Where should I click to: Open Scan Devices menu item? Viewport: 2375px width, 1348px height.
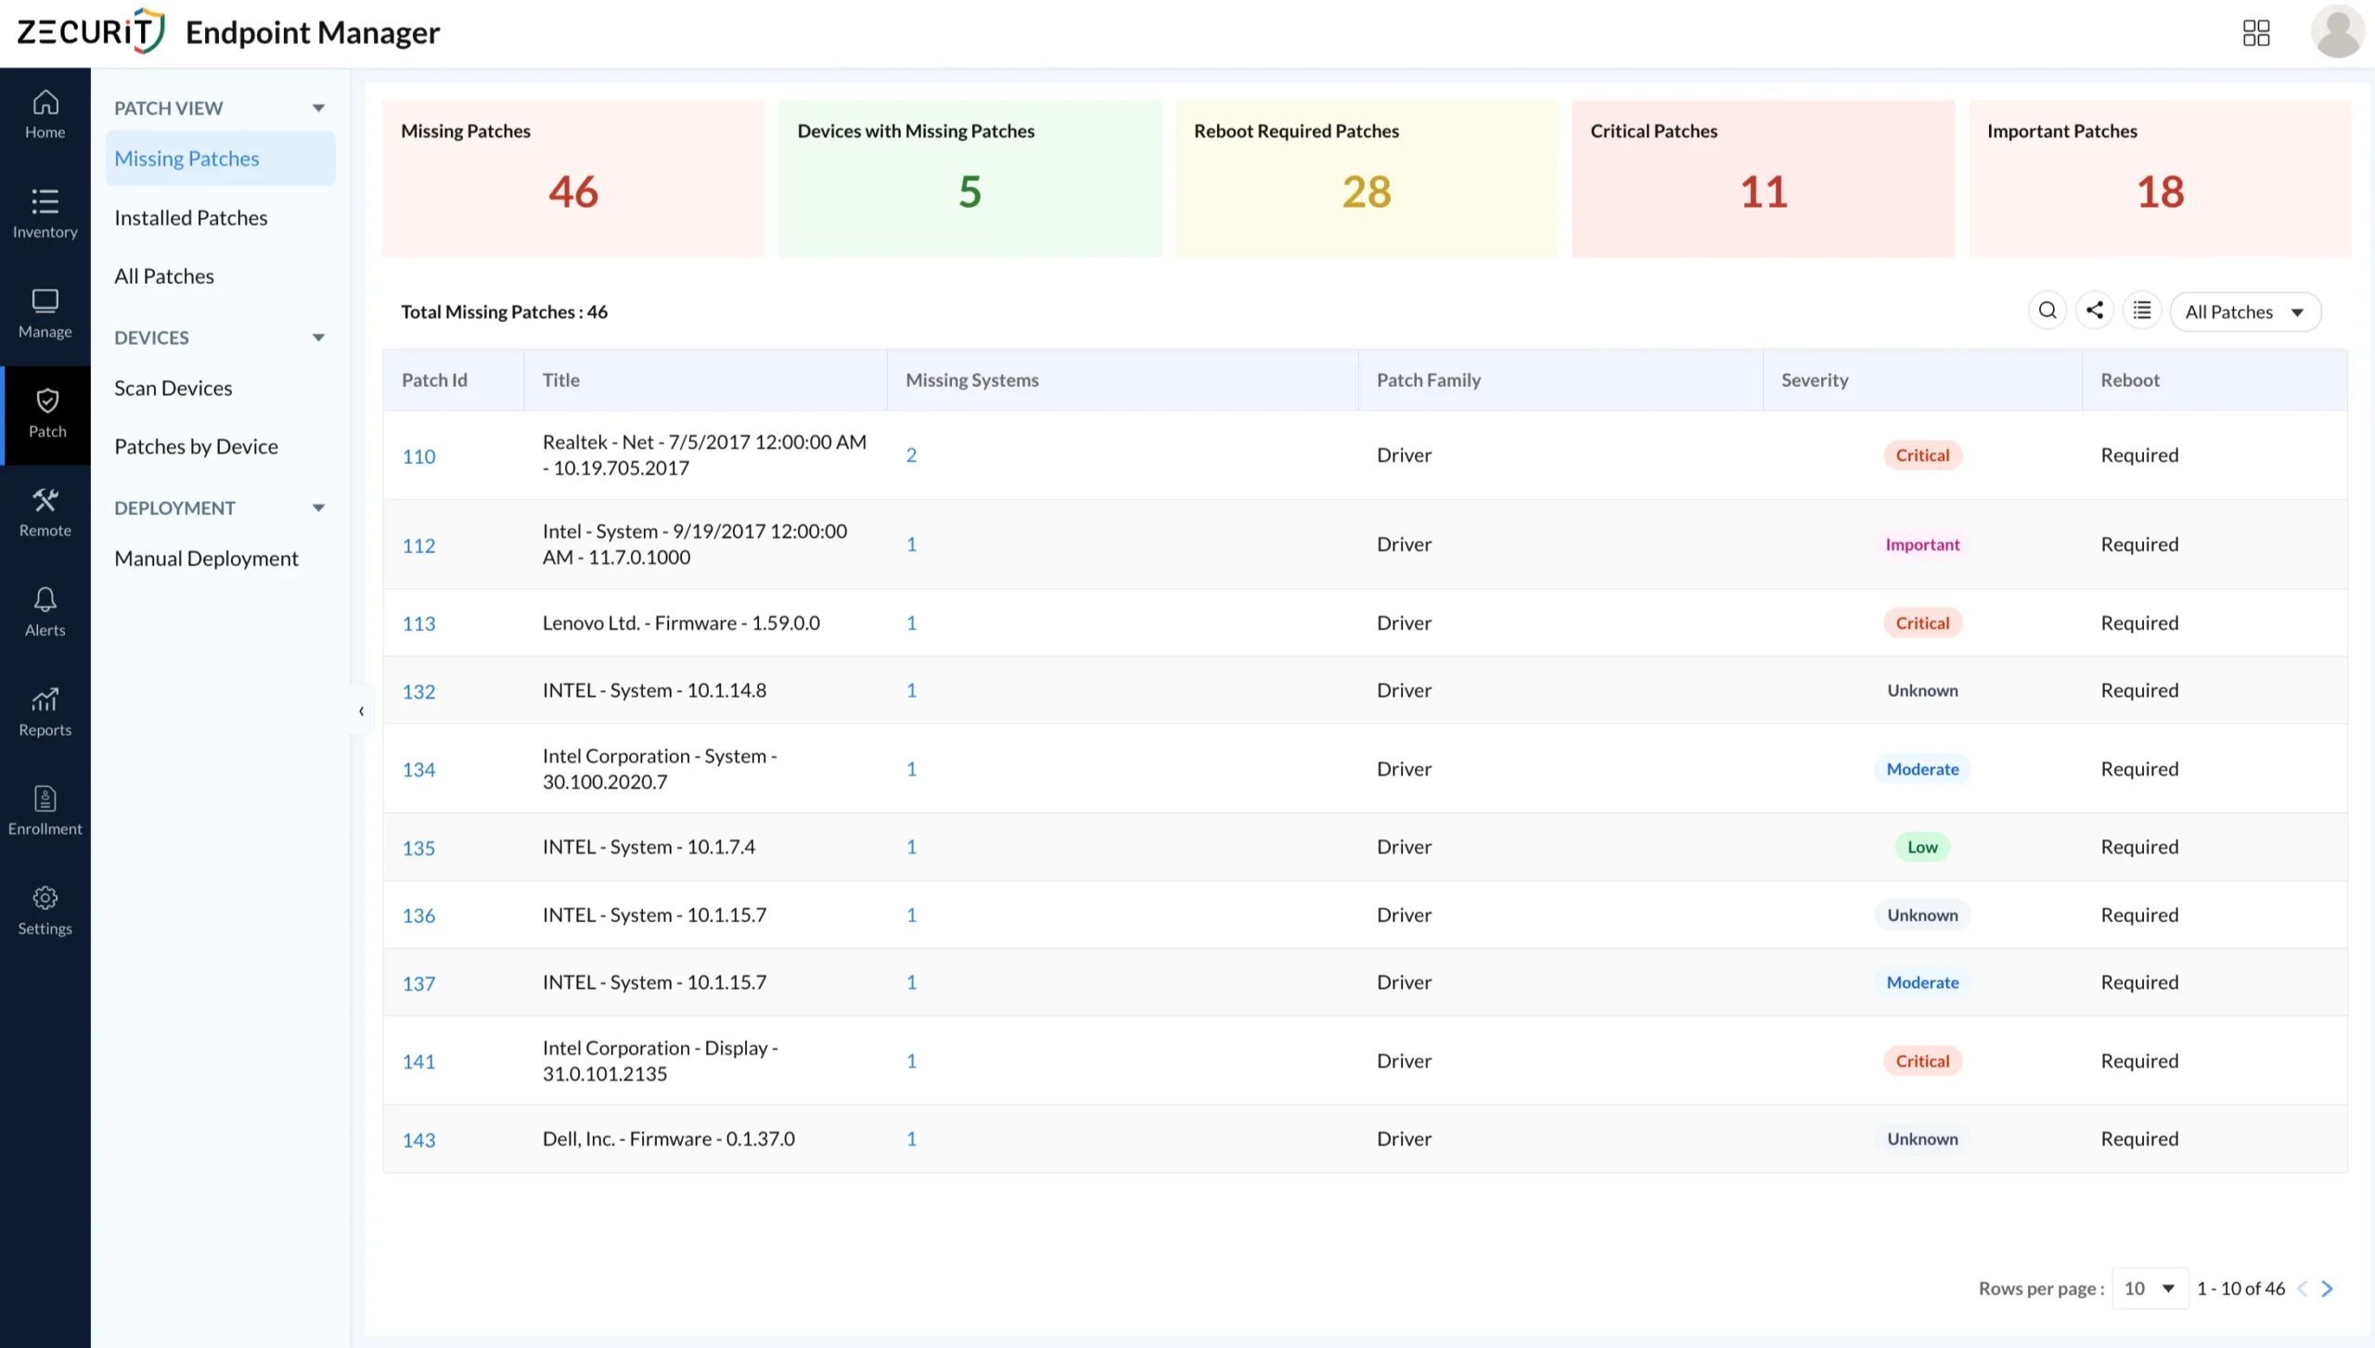pyautogui.click(x=173, y=389)
